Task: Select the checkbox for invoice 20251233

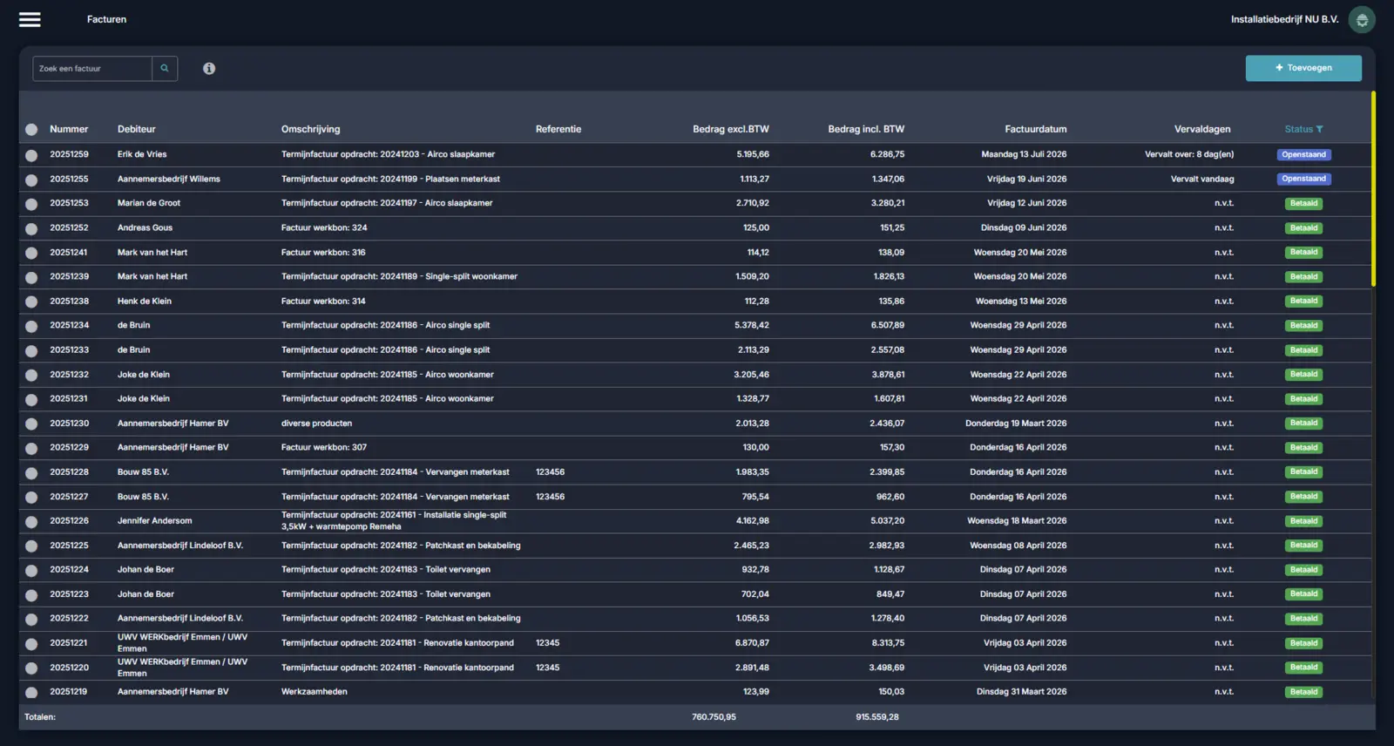Action: (31, 350)
